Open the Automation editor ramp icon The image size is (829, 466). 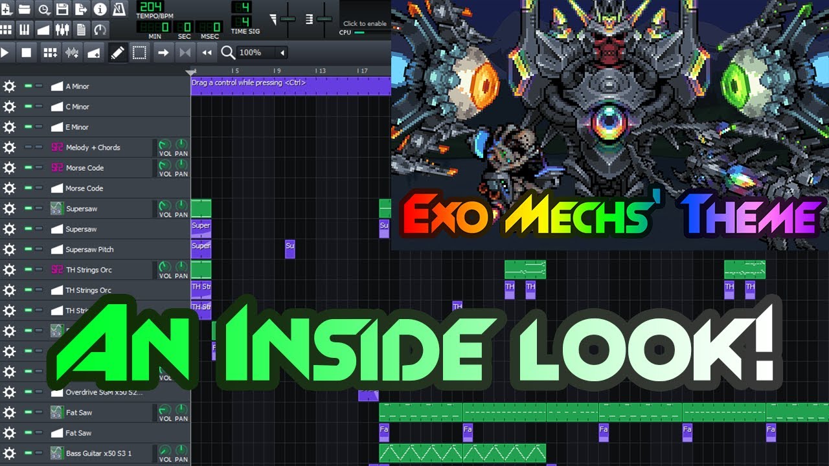(x=43, y=29)
